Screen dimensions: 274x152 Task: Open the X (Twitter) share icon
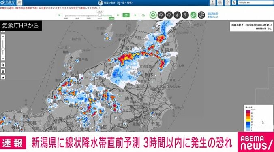(234, 2)
